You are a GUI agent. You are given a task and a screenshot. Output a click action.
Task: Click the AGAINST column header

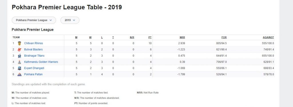coord(268,37)
